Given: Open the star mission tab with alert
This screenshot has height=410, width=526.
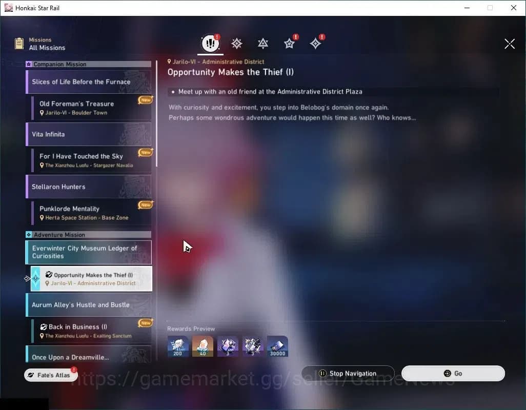Looking at the screenshot, I should [289, 44].
